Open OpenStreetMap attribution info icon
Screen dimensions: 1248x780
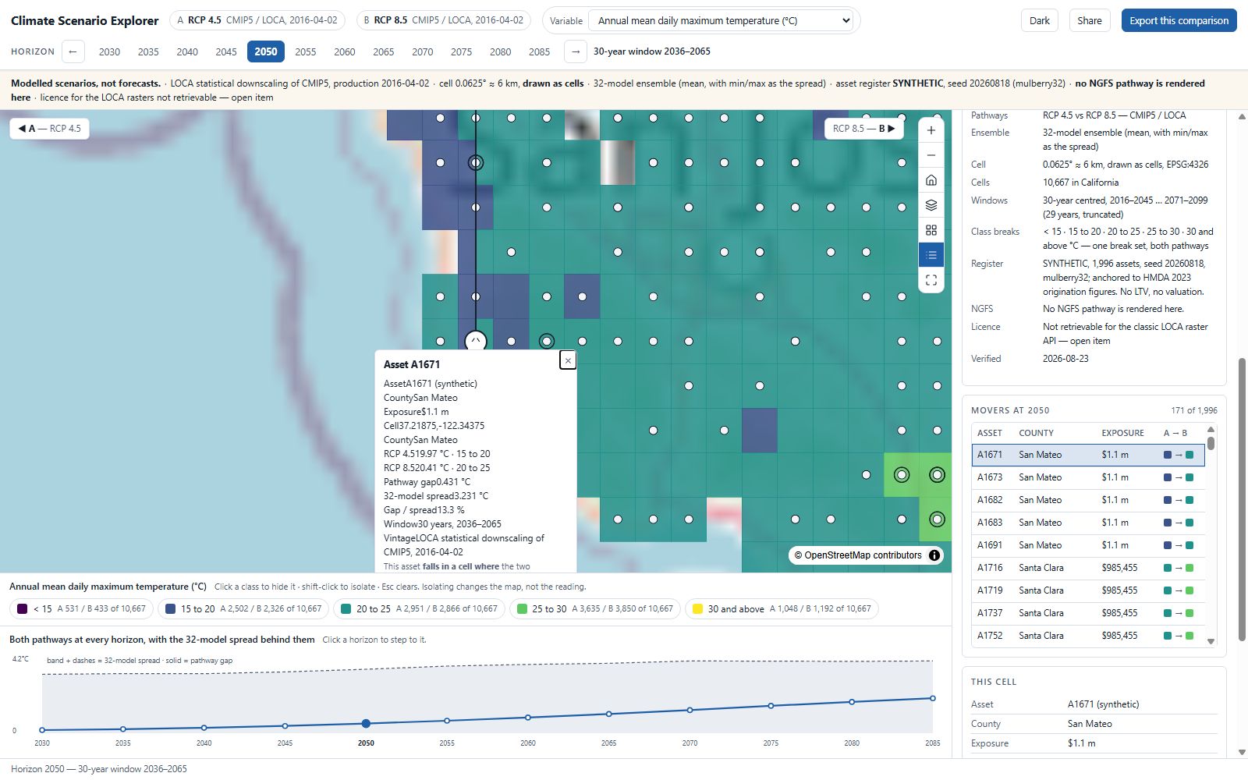pyautogui.click(x=934, y=555)
